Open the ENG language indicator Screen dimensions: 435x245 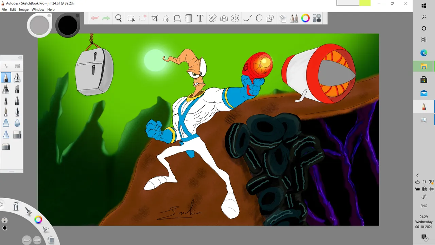(x=424, y=206)
